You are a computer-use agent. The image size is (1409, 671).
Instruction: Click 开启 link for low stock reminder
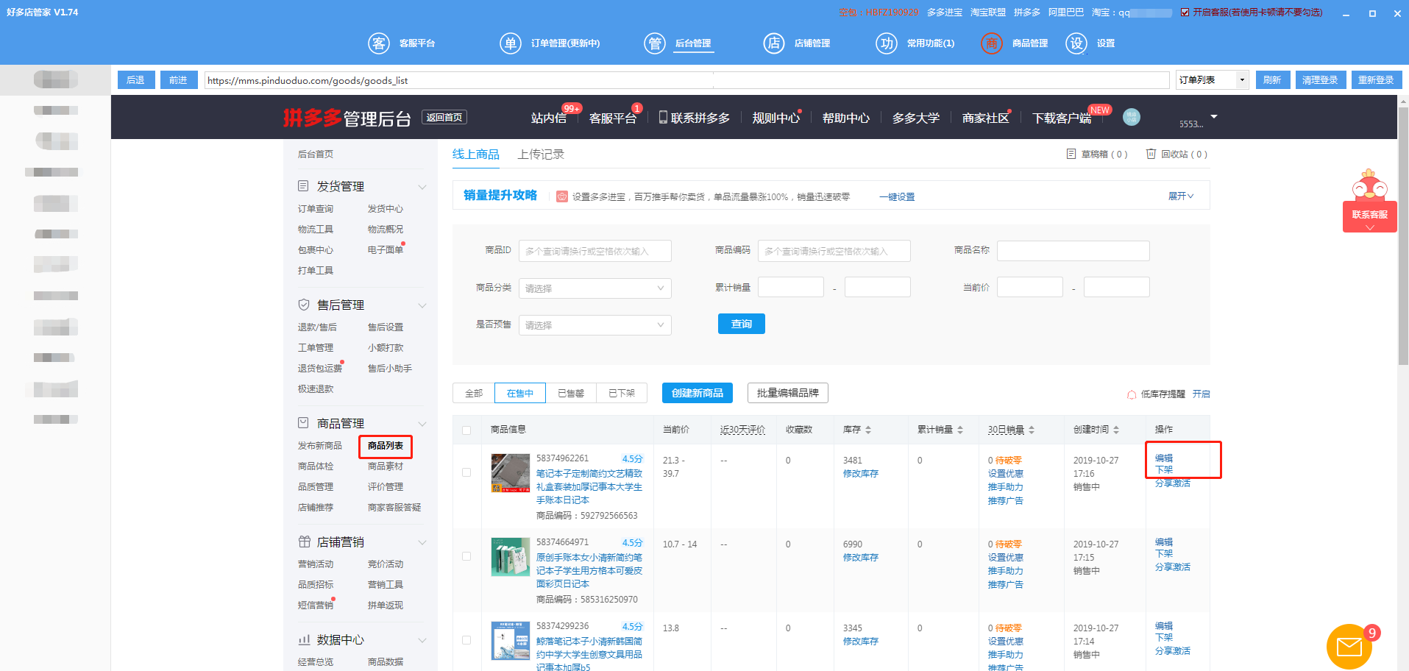[x=1202, y=394]
